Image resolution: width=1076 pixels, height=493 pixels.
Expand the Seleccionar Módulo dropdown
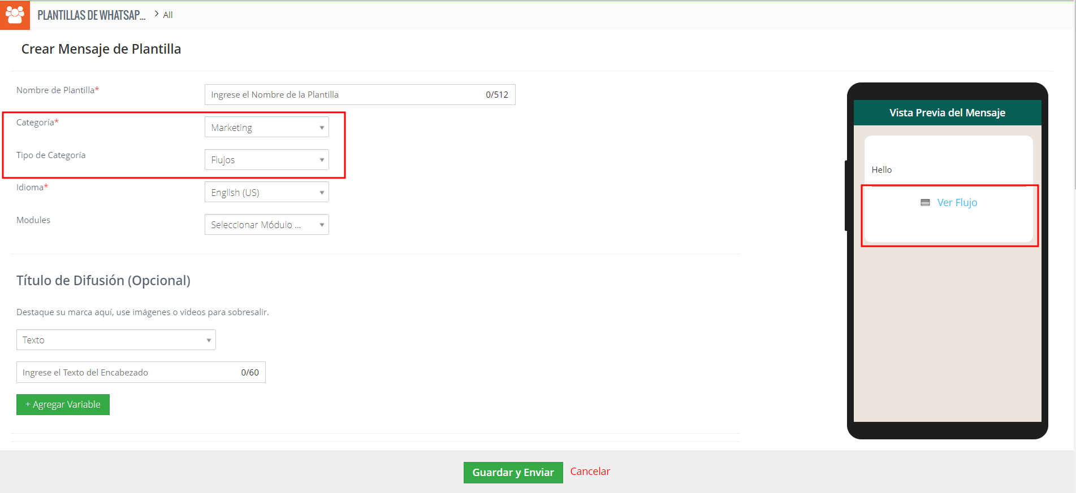coord(266,225)
